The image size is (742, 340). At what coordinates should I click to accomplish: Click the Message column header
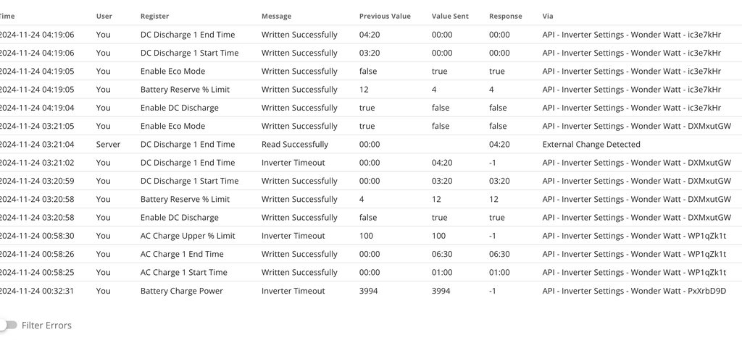pos(276,16)
